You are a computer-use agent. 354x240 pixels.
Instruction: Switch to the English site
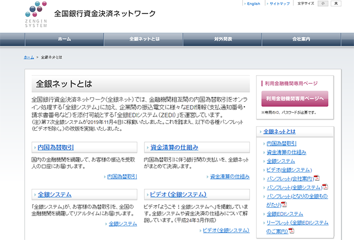click(x=254, y=4)
